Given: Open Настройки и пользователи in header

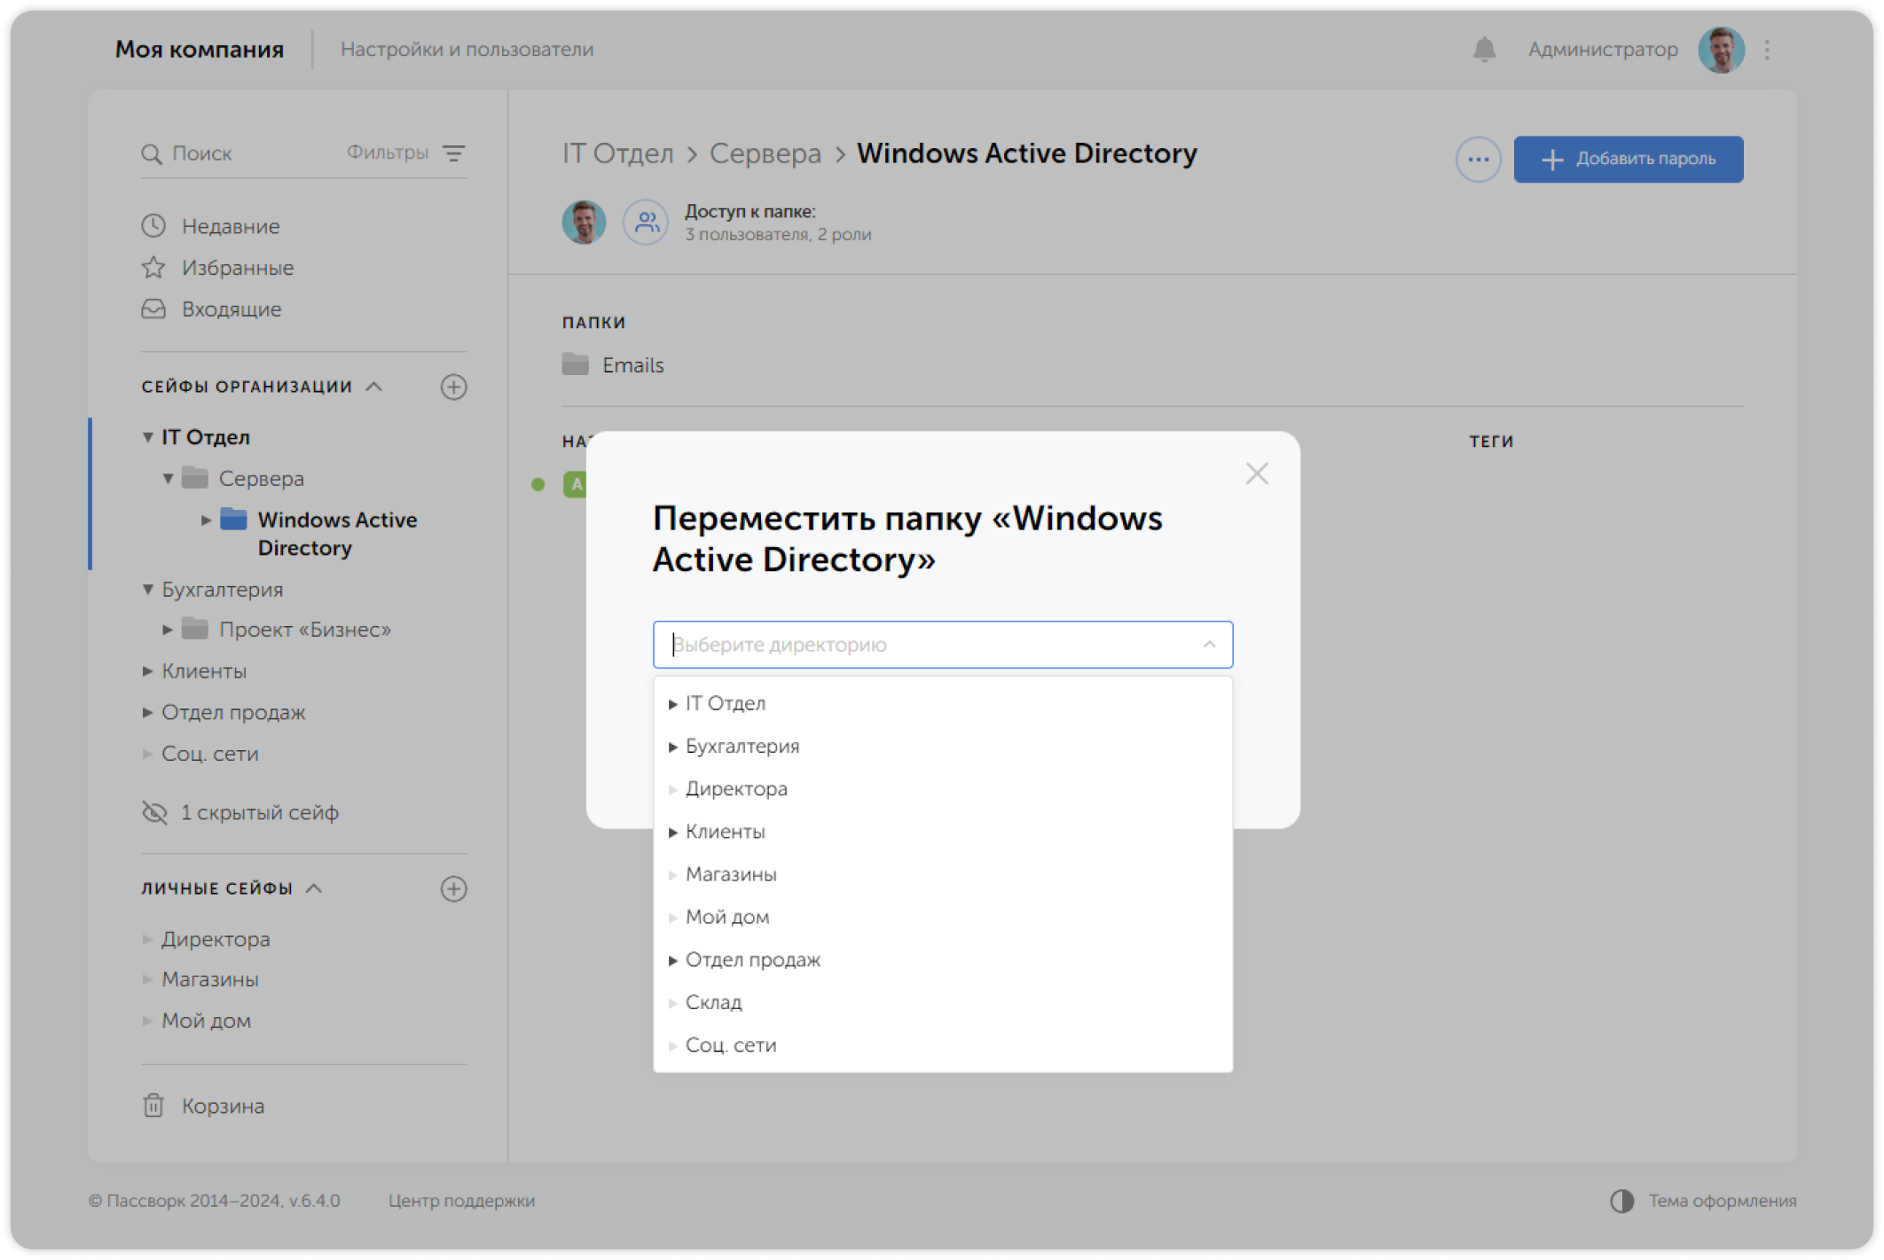Looking at the screenshot, I should (x=467, y=50).
